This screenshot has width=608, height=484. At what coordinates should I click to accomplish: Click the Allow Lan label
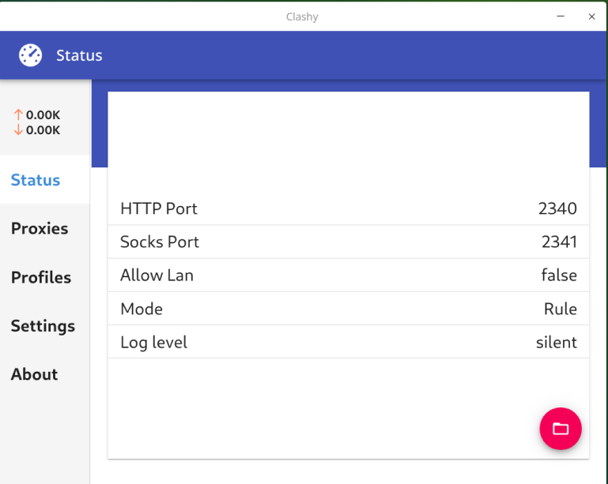[157, 276]
